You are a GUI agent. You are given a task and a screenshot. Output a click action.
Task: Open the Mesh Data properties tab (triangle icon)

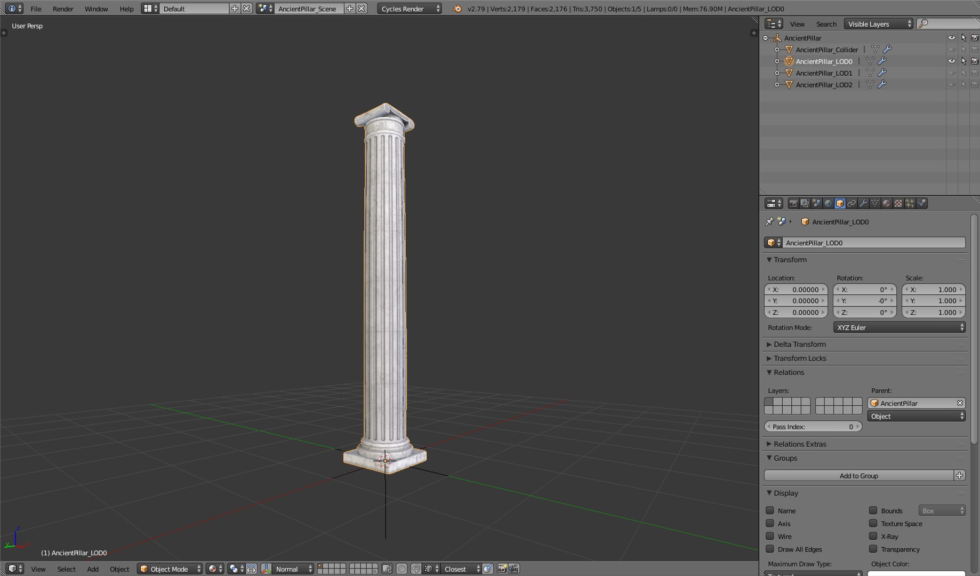coord(875,203)
